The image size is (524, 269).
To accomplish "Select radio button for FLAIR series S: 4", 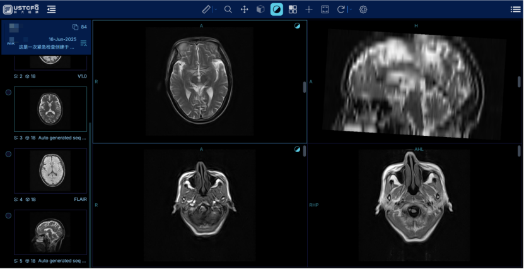I will point(8,154).
